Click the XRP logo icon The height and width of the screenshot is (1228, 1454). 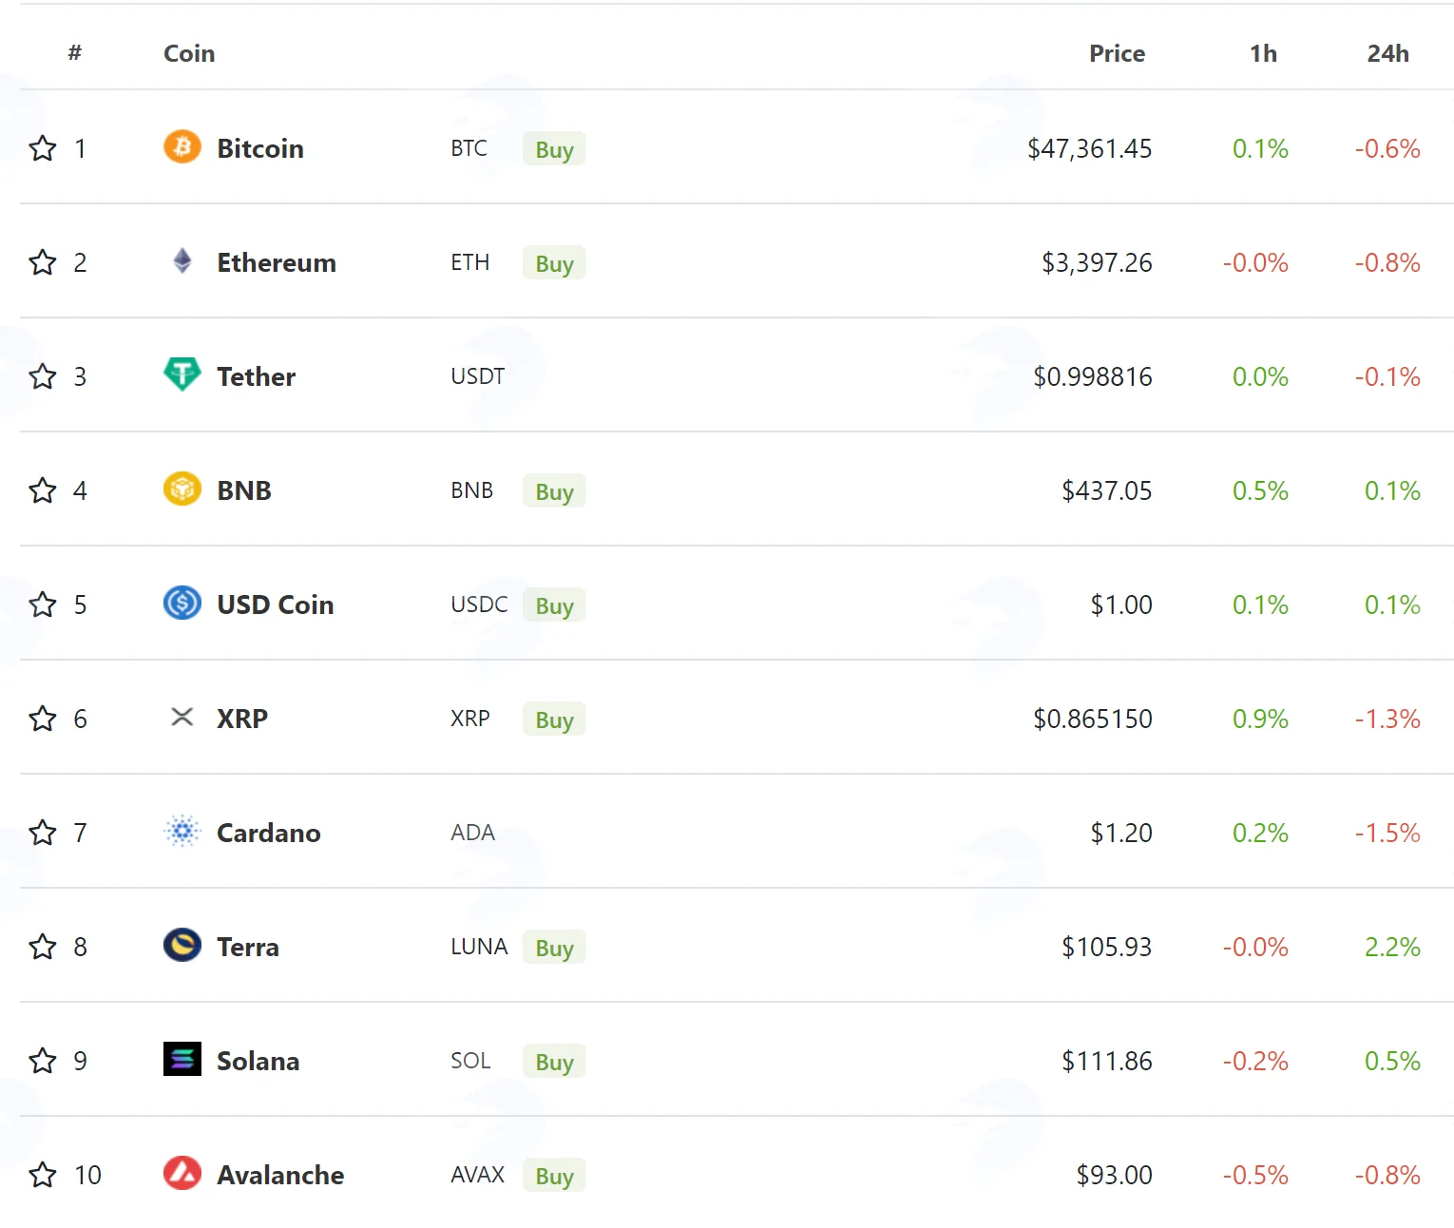[182, 718]
